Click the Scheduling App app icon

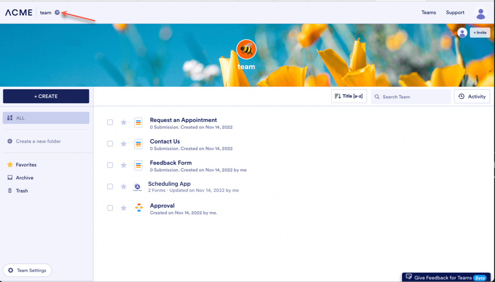(x=137, y=187)
